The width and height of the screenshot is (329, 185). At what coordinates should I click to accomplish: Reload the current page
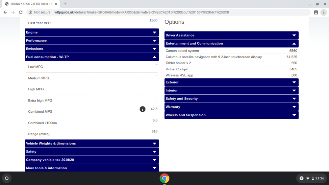(20, 12)
